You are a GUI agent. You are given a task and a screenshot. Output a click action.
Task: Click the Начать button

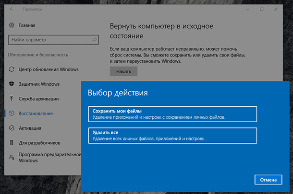click(123, 71)
